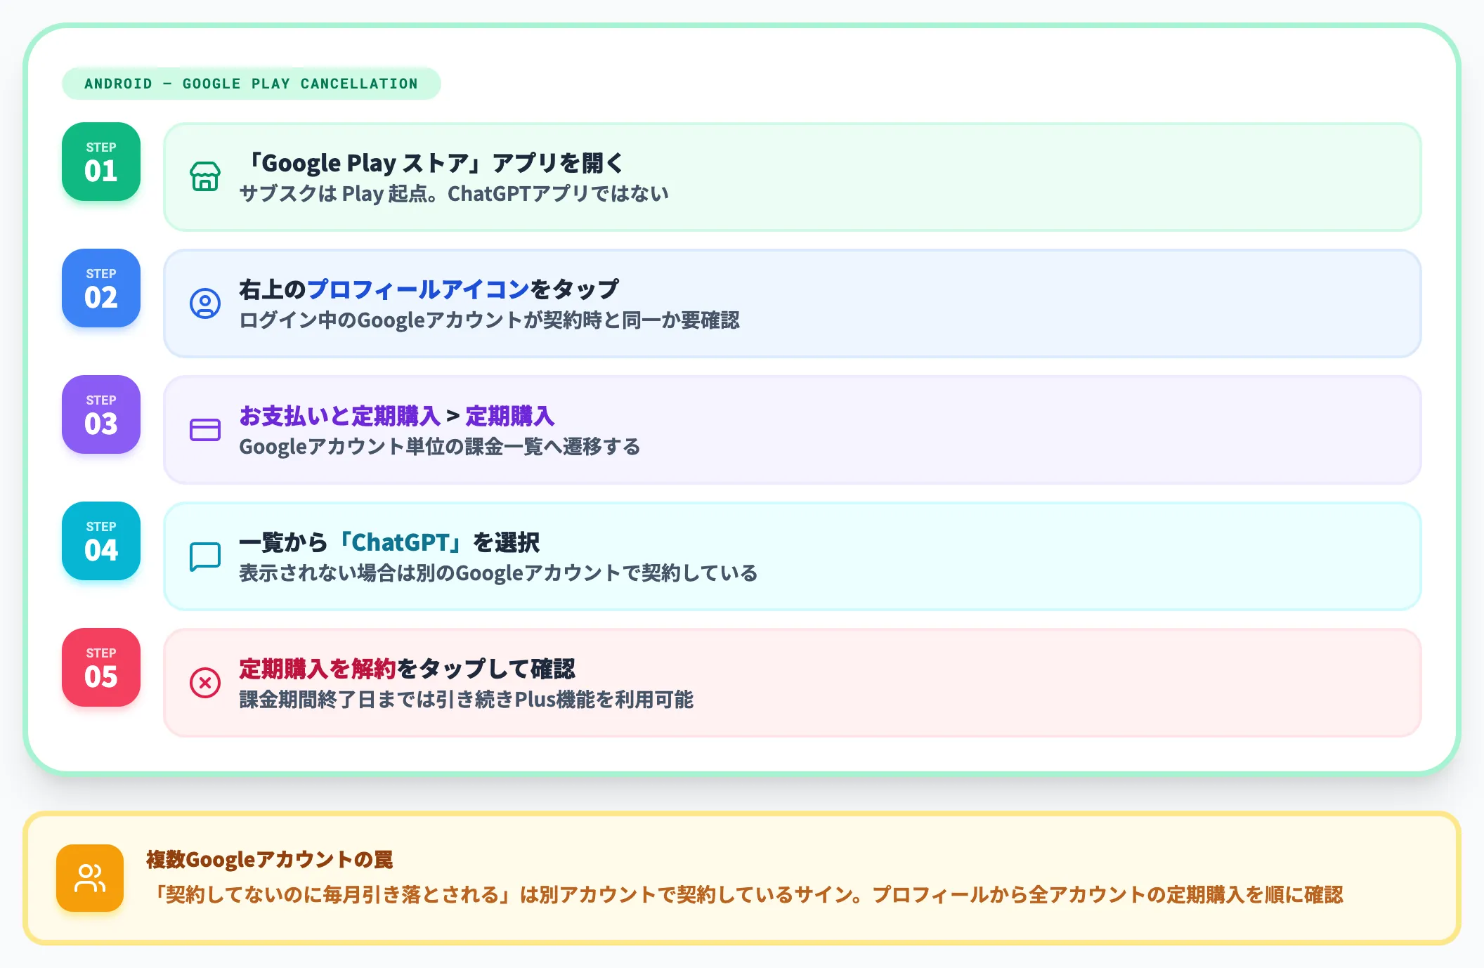Click the blue STEP 02 badge
This screenshot has width=1484, height=968.
[x=101, y=288]
